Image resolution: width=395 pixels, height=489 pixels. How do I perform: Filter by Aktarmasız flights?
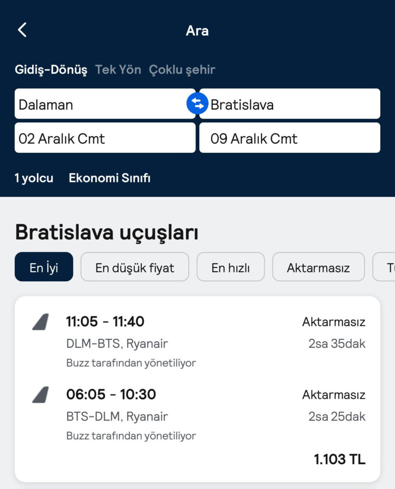coord(318,267)
